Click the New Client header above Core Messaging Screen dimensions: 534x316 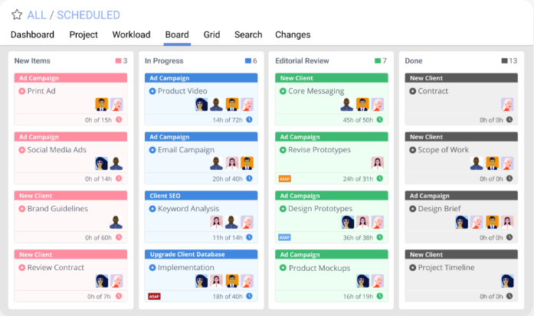point(332,78)
